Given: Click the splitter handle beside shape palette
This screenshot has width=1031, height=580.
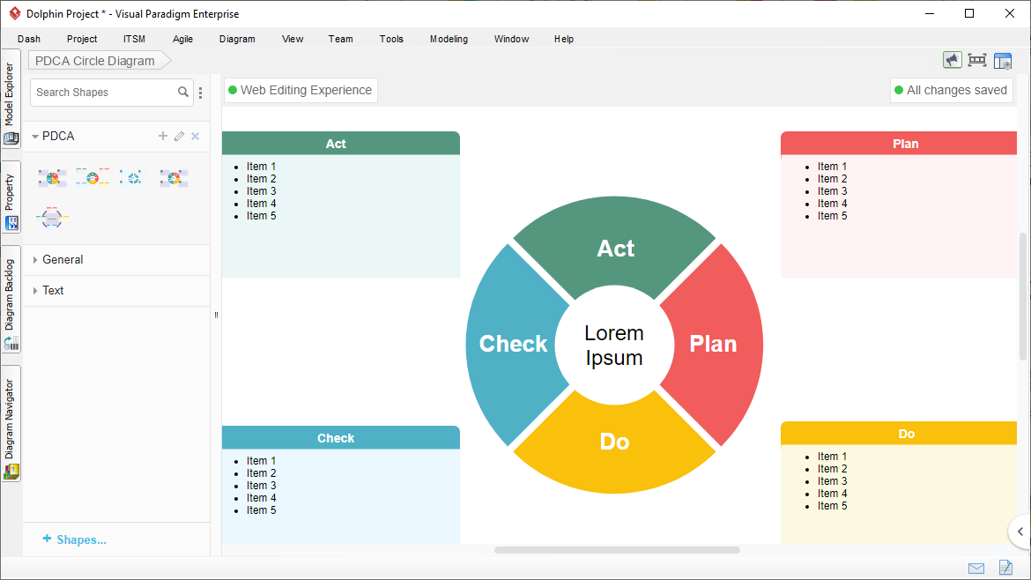Looking at the screenshot, I should coord(216,315).
